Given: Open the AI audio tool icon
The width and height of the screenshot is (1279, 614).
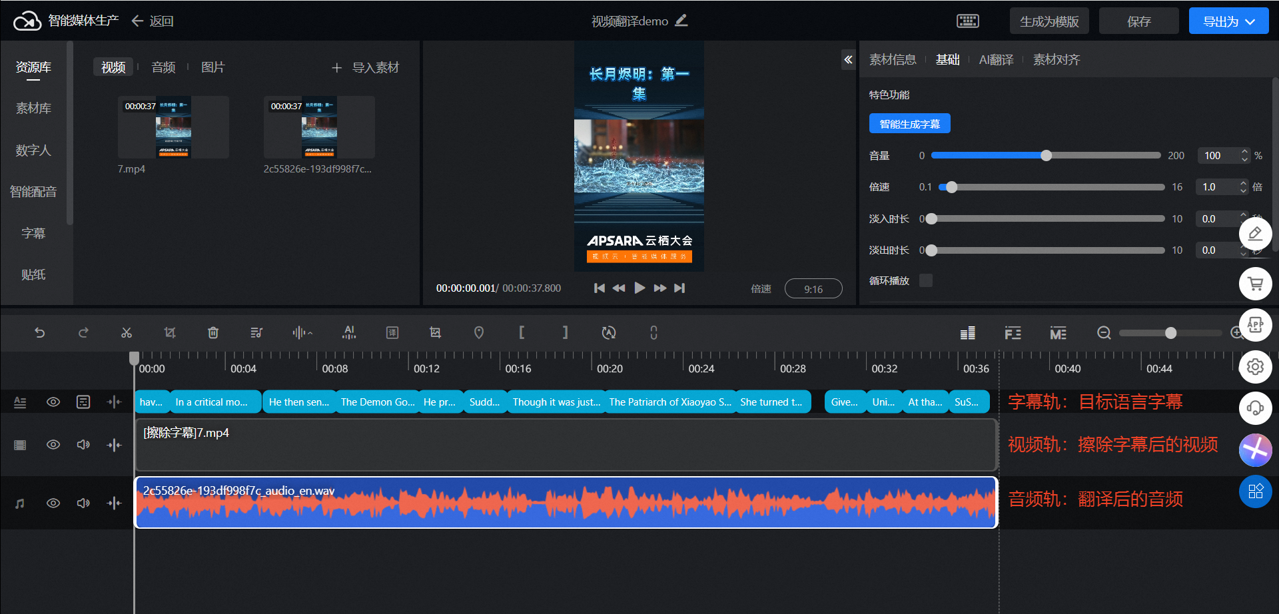Looking at the screenshot, I should pos(349,332).
